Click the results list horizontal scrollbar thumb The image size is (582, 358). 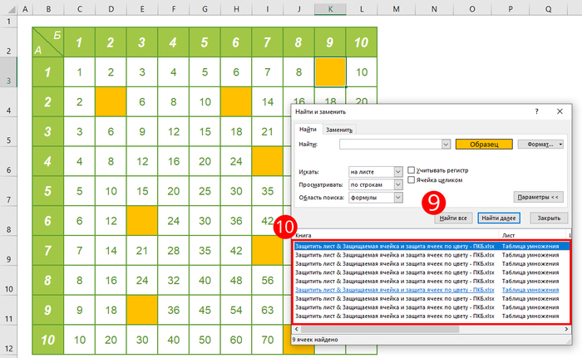[x=380, y=329]
